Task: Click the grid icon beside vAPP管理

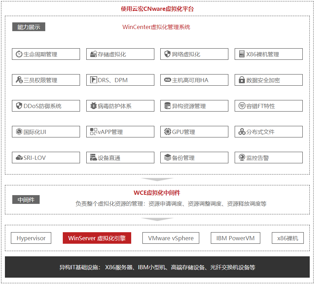Action: (94, 131)
